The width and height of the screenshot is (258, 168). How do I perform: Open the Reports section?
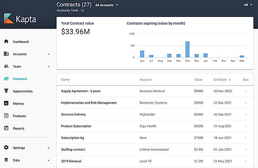[19, 128]
